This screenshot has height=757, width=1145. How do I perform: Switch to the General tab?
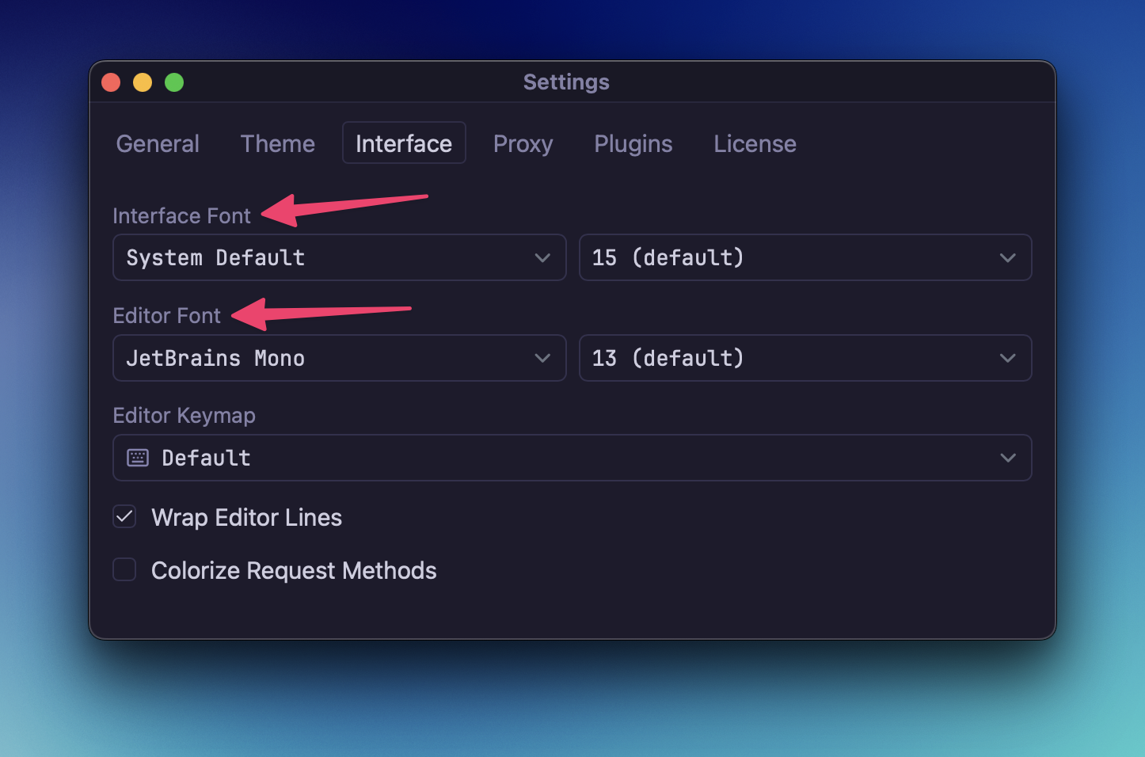tap(158, 143)
